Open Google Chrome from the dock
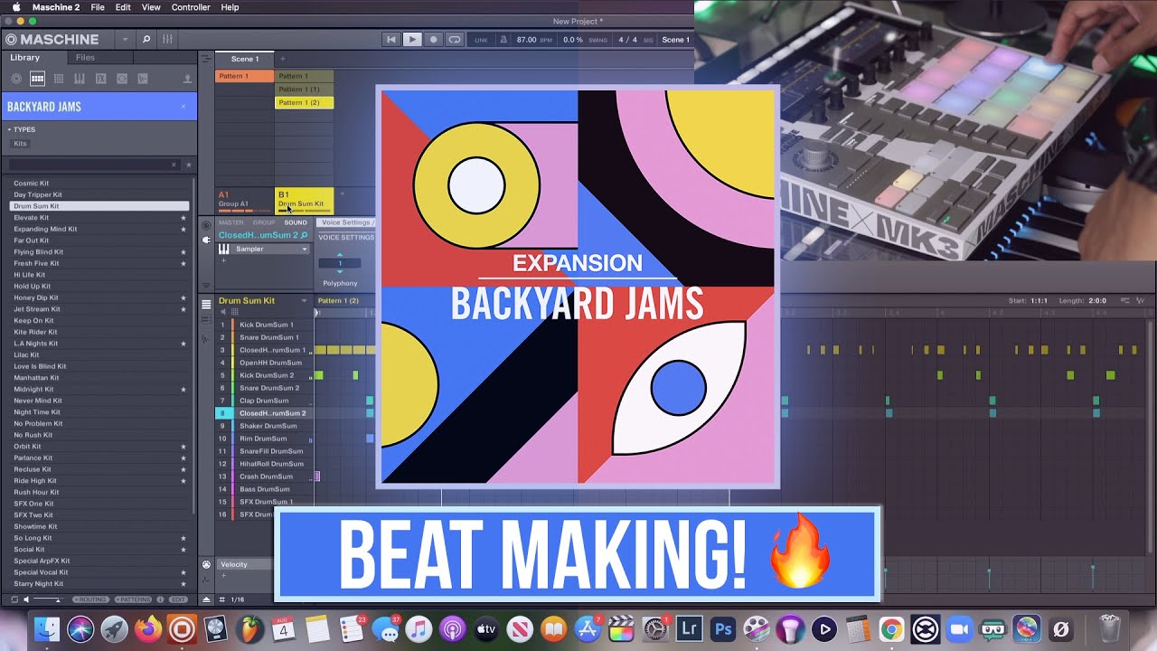This screenshot has height=651, width=1157. coord(891,628)
